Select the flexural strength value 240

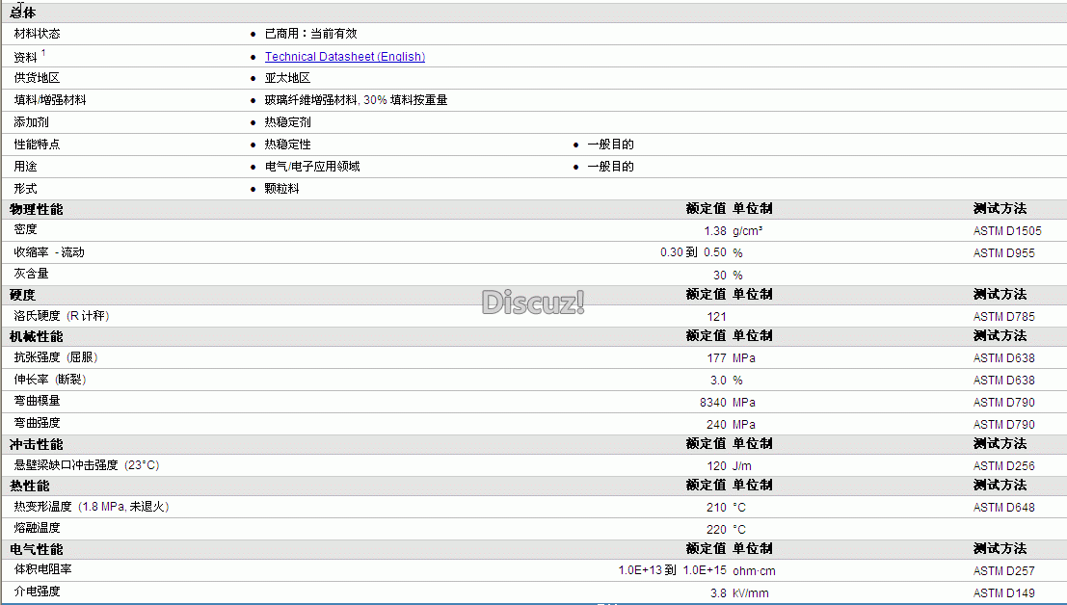716,425
